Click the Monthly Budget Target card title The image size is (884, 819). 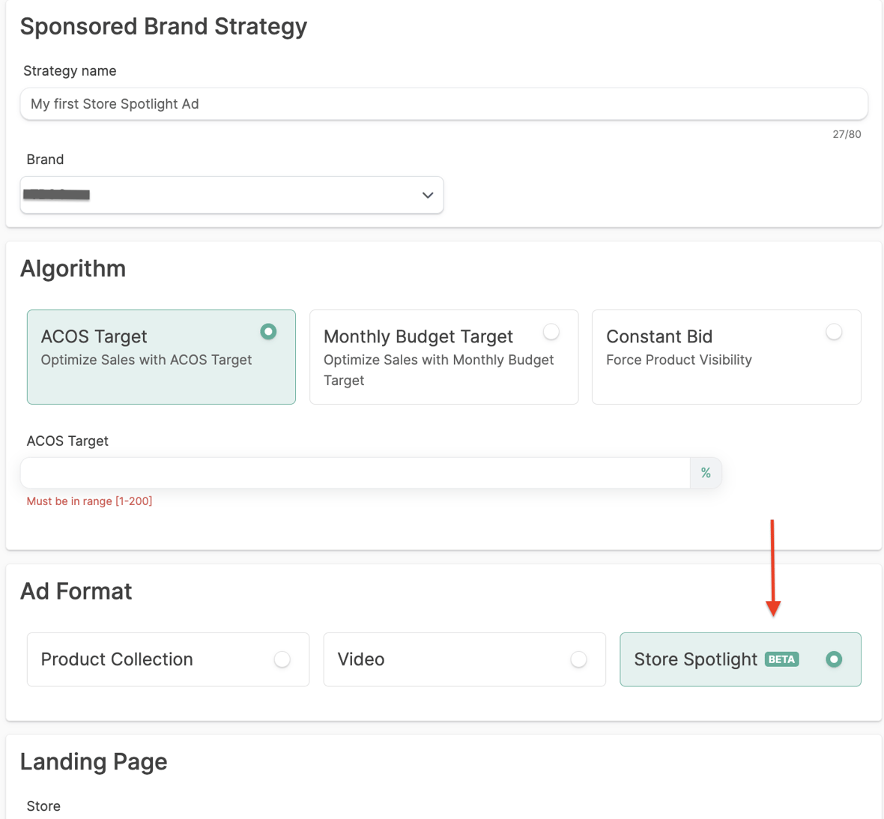click(418, 336)
